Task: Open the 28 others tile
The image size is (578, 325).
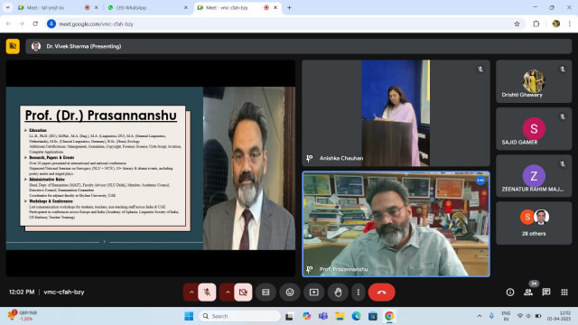Action: point(534,223)
